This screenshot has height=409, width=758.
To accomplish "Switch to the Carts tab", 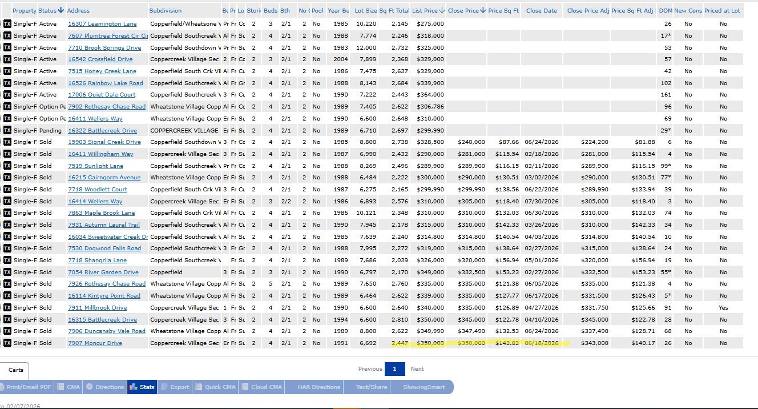I will tap(16, 370).
